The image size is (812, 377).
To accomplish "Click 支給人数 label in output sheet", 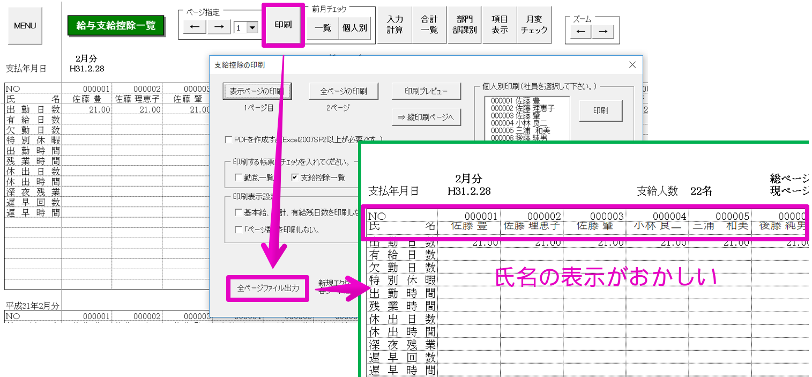I will pyautogui.click(x=657, y=191).
